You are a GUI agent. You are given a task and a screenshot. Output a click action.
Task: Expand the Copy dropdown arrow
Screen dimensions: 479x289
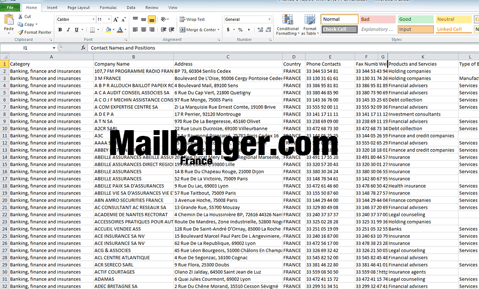tap(36, 24)
